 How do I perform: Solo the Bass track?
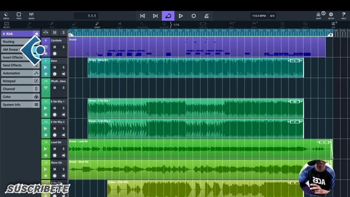(x=63, y=67)
